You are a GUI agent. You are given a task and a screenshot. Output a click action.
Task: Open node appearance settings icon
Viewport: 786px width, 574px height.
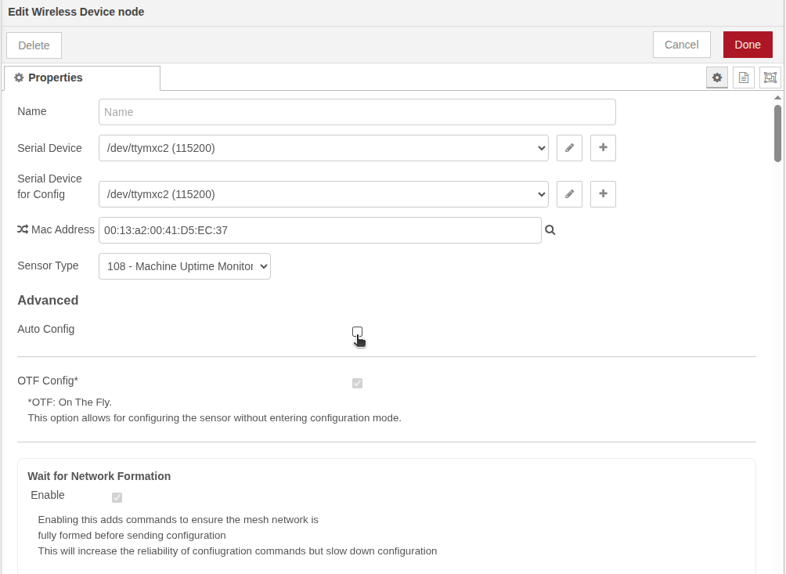[770, 78]
